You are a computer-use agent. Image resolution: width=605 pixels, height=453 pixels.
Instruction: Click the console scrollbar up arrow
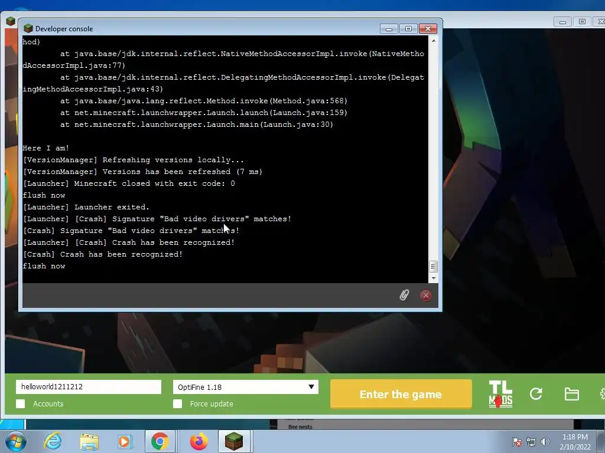(434, 41)
